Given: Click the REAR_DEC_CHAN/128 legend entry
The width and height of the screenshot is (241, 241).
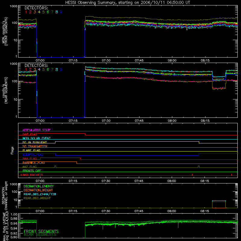Looking at the screenshot, I should coord(40,194).
